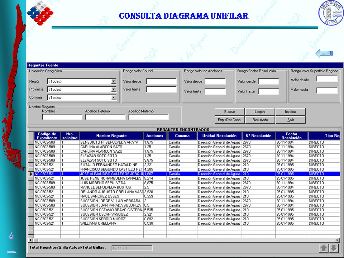
Task: Click the horizontal scrollbar right arrow
Action: (338, 240)
